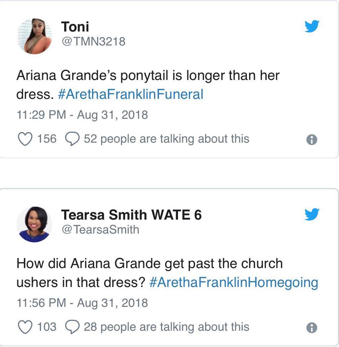View "28 people are talking about this"

tap(166, 327)
